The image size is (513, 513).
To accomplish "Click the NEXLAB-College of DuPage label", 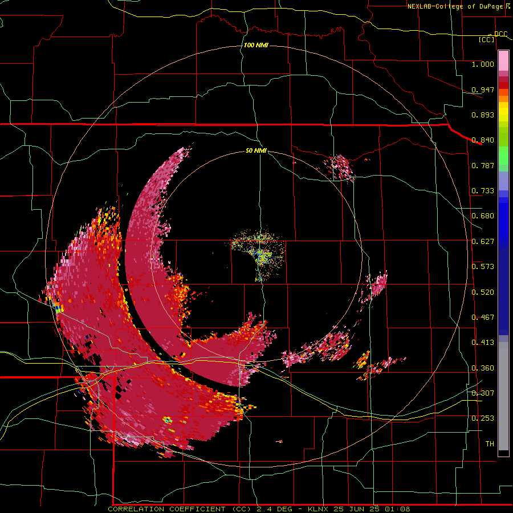I will coord(455,6).
